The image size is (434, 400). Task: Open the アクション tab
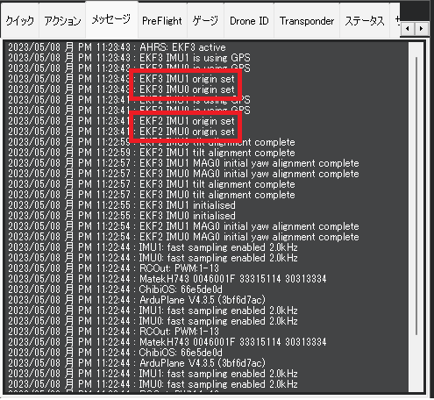point(62,21)
